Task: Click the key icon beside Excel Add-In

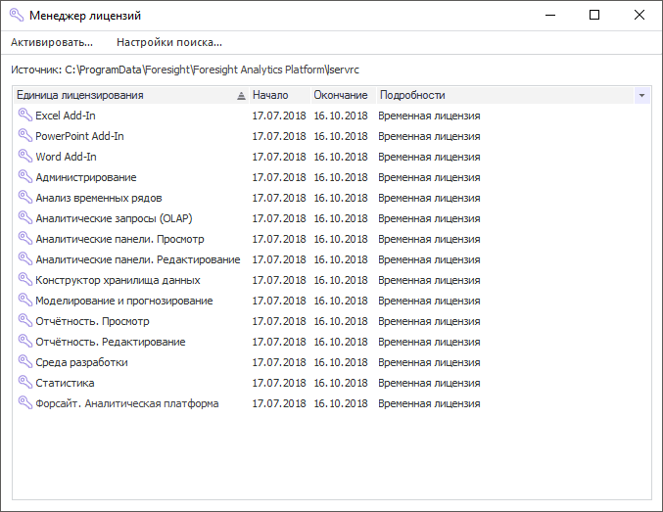Action: click(x=24, y=116)
